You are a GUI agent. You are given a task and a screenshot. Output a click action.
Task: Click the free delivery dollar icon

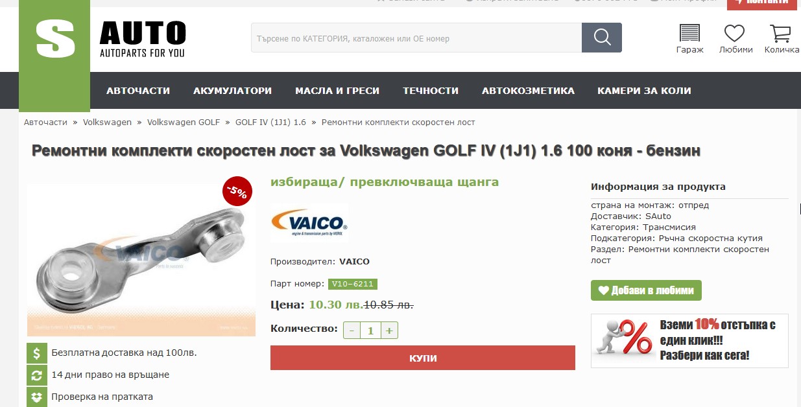click(36, 353)
